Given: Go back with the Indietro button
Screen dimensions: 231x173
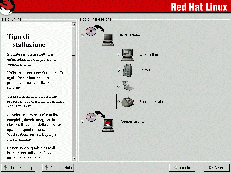Looking at the screenshot, I should point(182,168).
